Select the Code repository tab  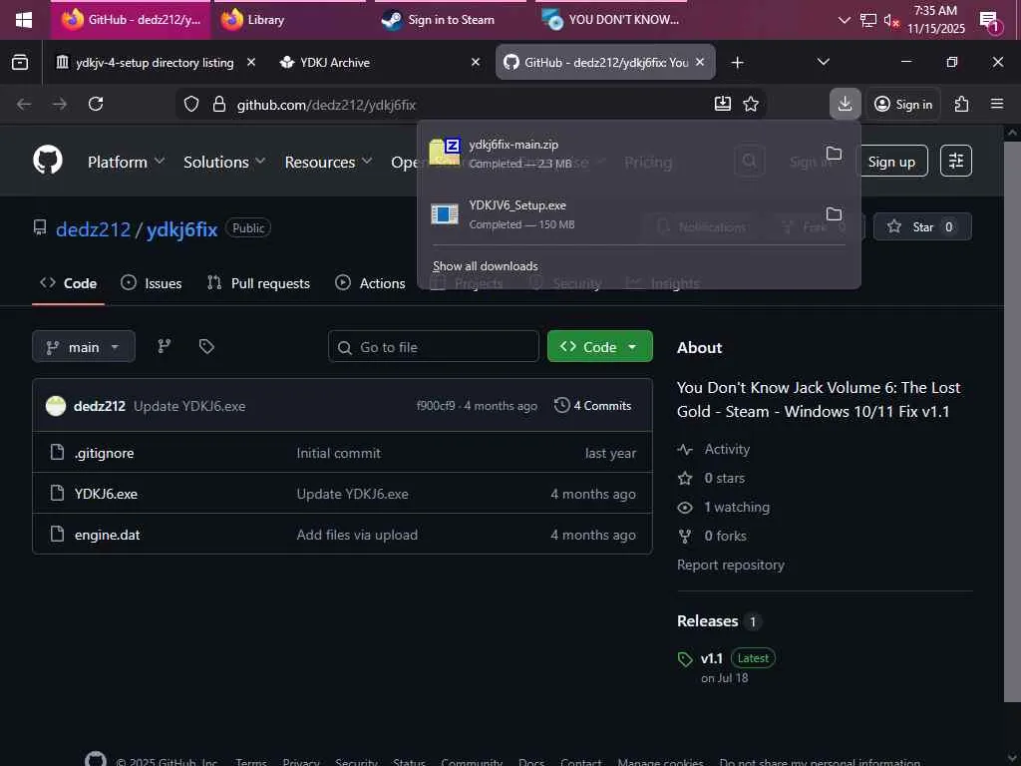coord(69,283)
